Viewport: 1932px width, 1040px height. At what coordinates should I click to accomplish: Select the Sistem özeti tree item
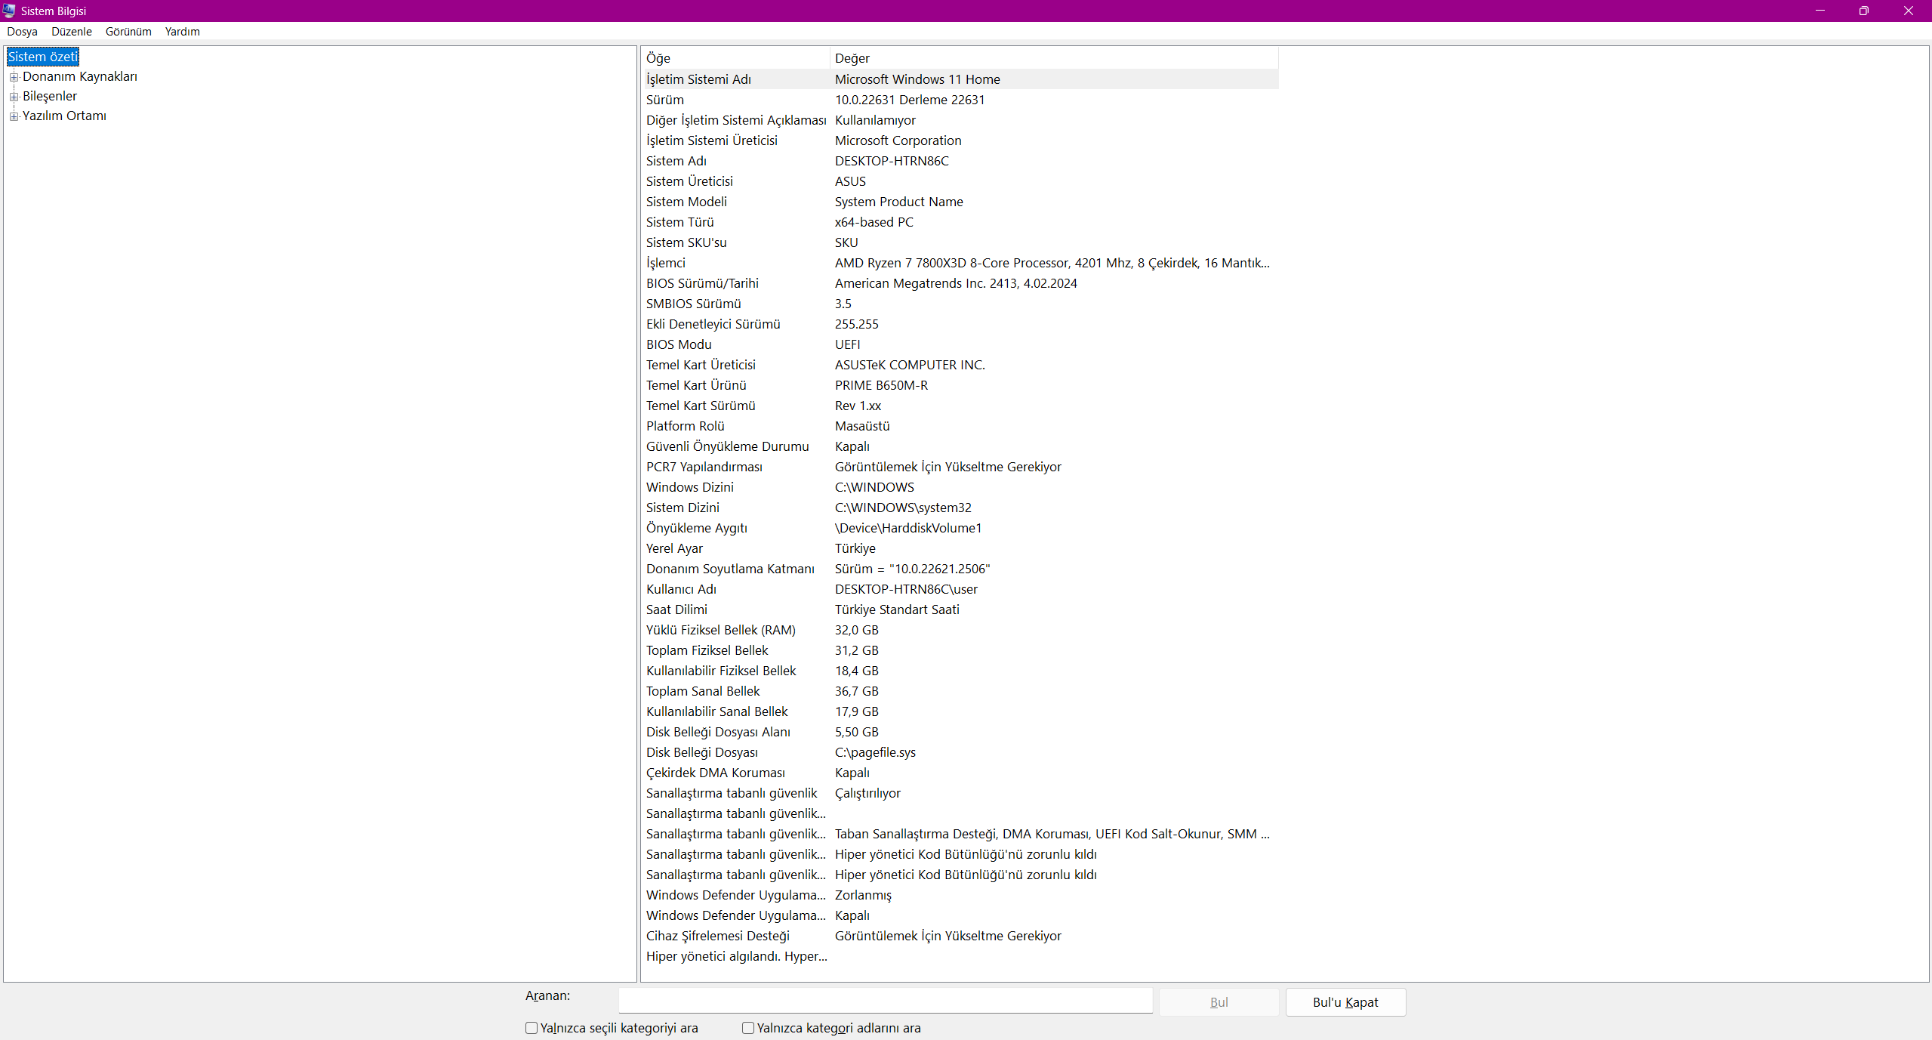pyautogui.click(x=42, y=57)
